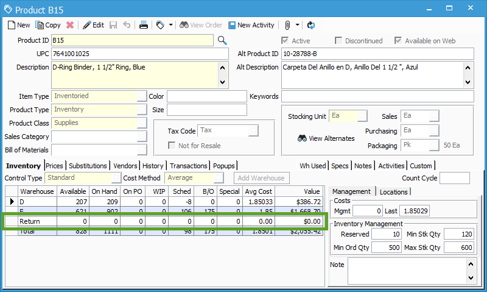Toggle the Discontinued checkbox
Viewport: 487px width, 292px height.
pyautogui.click(x=338, y=41)
